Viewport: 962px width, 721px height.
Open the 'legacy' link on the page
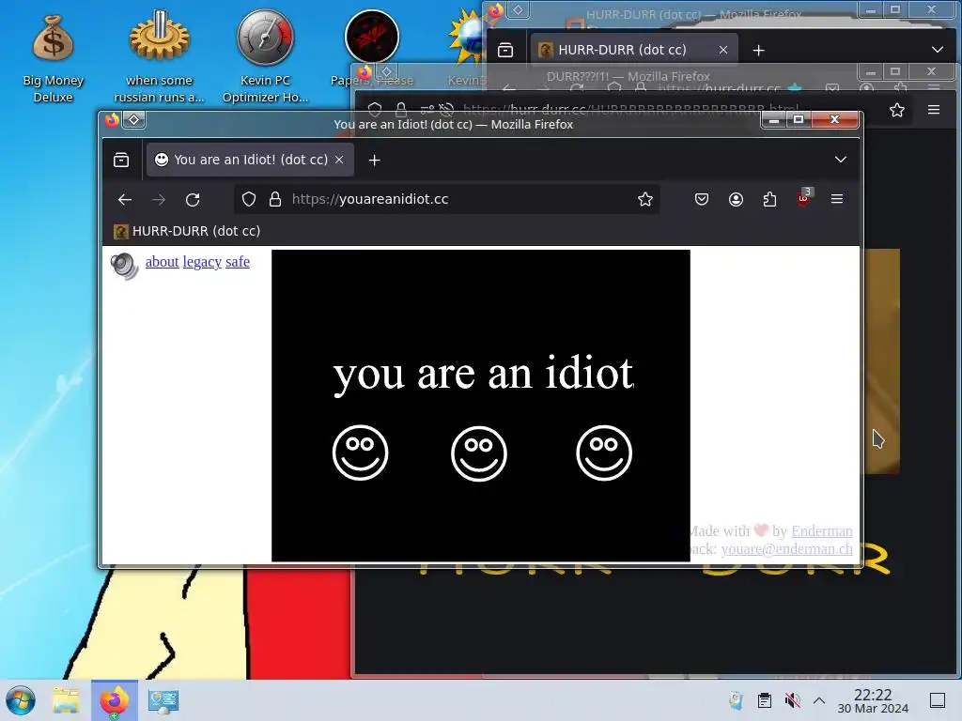pyautogui.click(x=202, y=262)
